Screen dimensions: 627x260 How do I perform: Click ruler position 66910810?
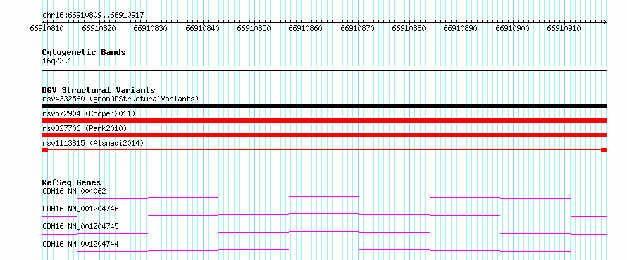(47, 28)
